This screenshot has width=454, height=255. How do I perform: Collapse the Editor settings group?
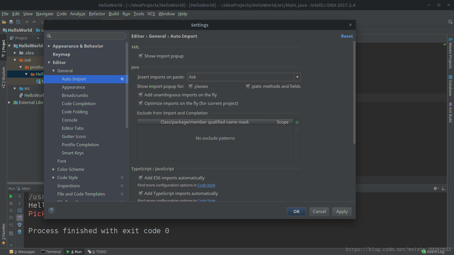click(49, 62)
